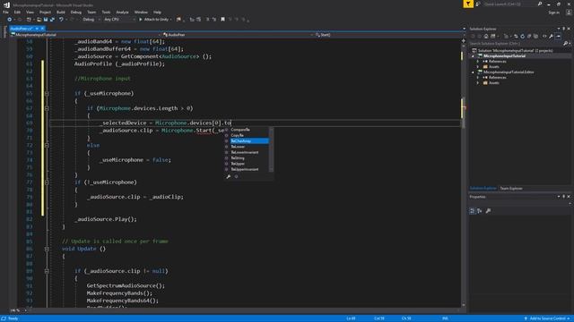Select ToLowerInvariant in the IntelliSense list
The height and width of the screenshot is (322, 574).
pyautogui.click(x=247, y=152)
